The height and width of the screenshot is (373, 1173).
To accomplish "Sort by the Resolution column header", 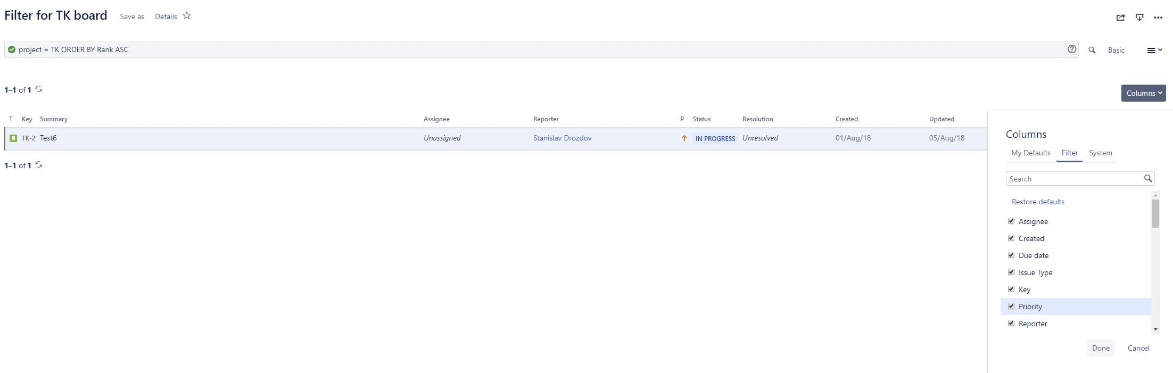I will coord(757,119).
